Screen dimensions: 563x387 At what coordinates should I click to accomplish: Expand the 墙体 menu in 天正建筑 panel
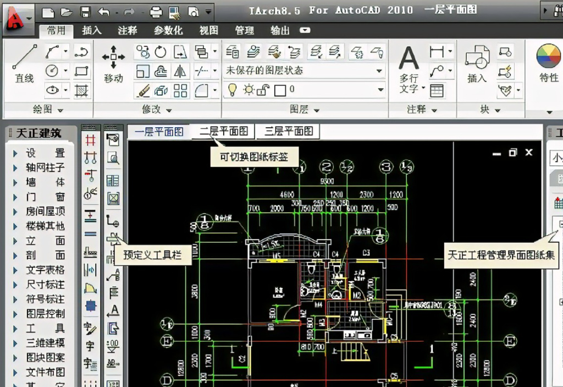pos(45,182)
